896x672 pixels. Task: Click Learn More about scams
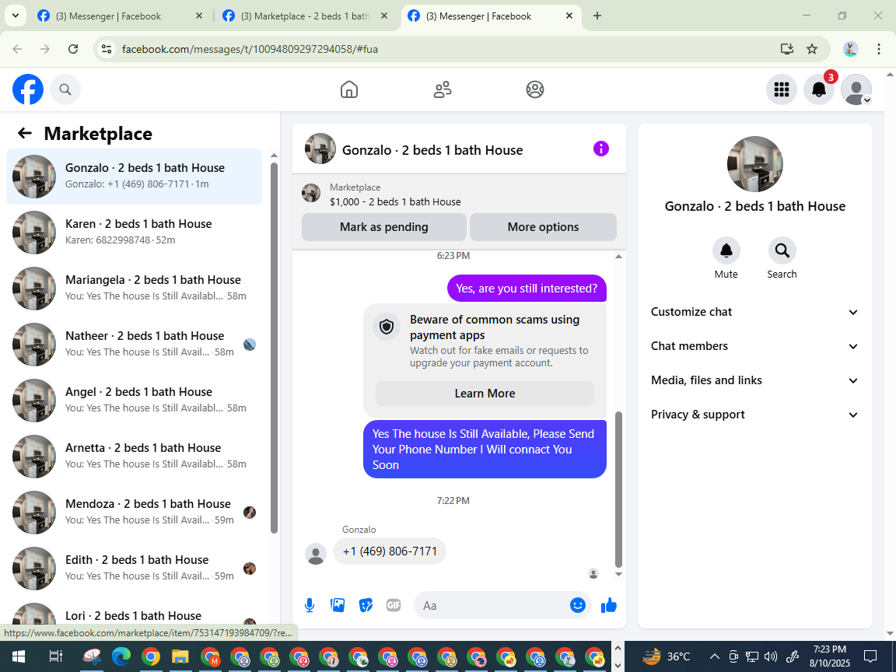point(485,393)
